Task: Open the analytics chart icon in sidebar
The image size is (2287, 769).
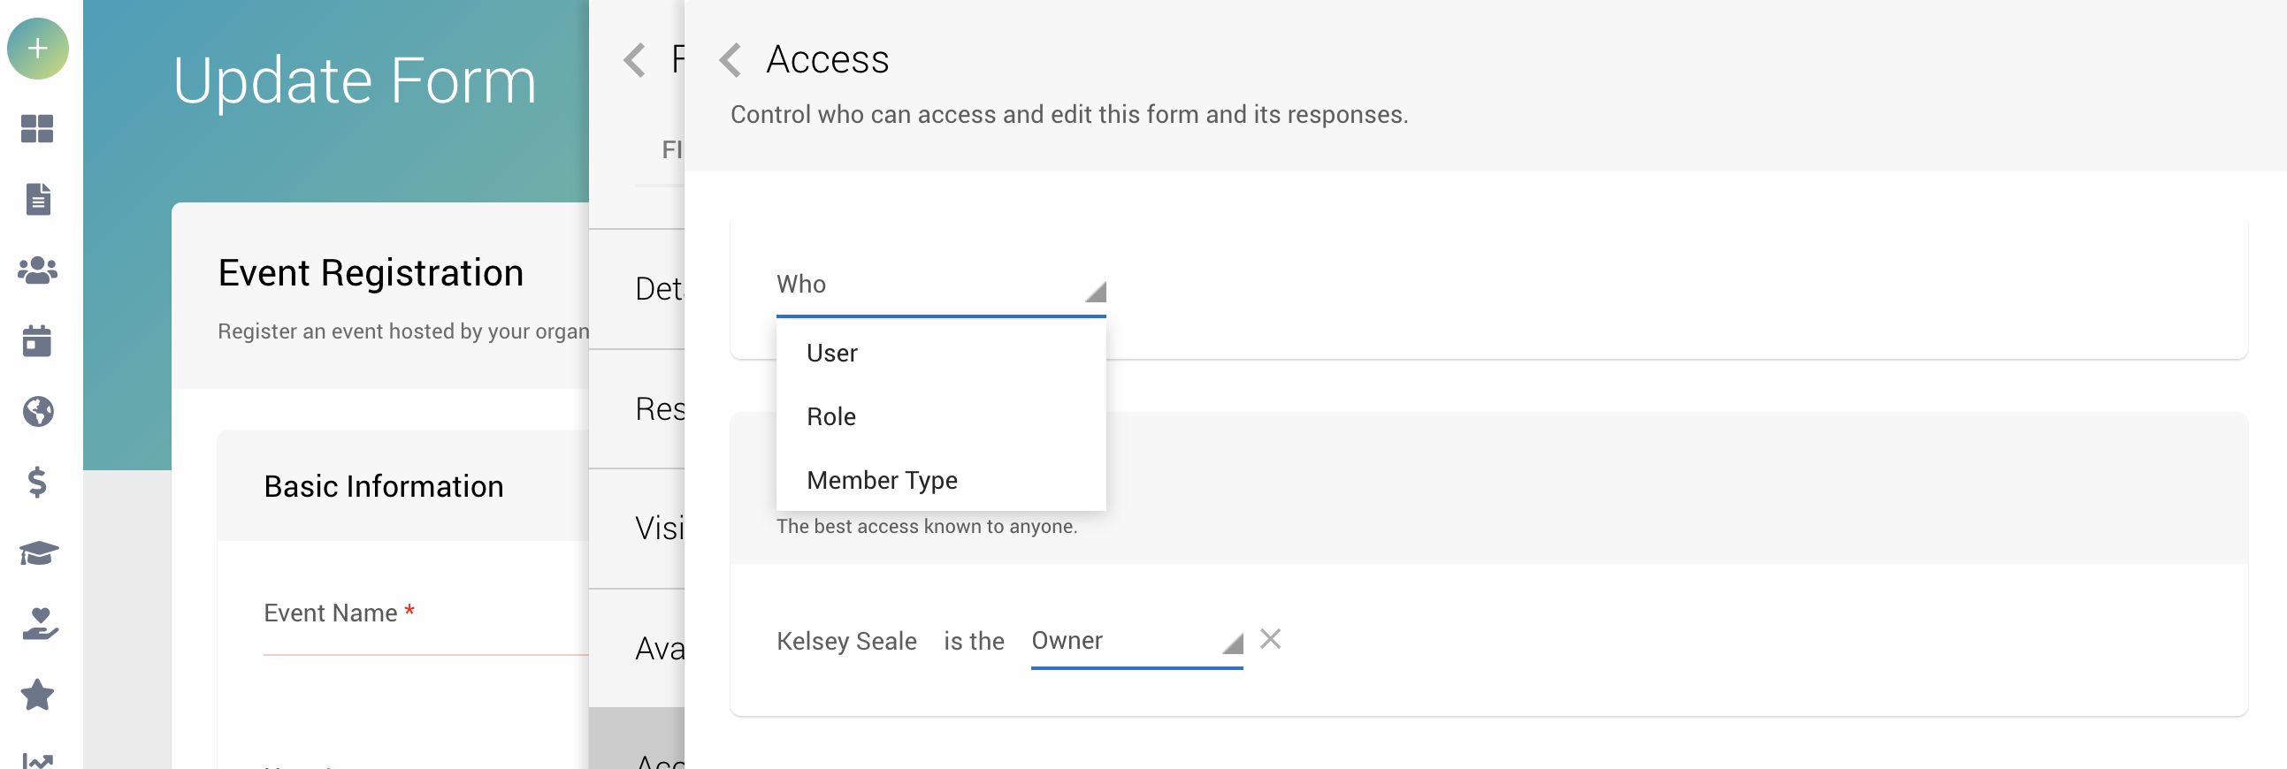Action: pos(37,759)
